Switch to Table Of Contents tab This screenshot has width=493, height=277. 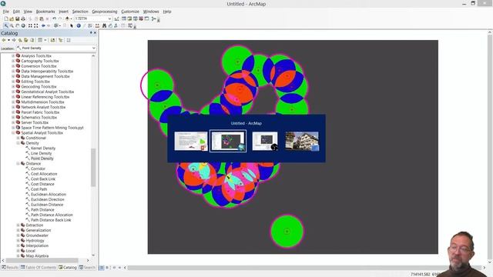(39, 268)
